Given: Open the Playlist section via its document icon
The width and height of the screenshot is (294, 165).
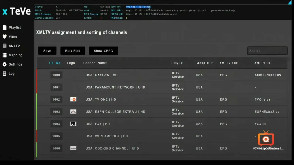Looking at the screenshot, I should (x=4, y=27).
